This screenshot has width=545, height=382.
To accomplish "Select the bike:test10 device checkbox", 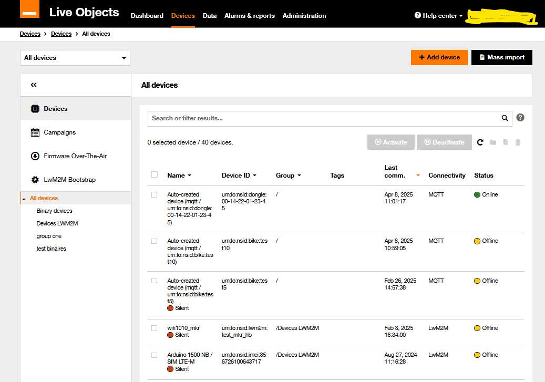I will tap(155, 241).
